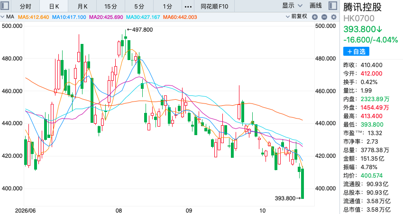The image size is (403, 214).
Task: Expand the 显示 display dropdown
Action: [x=292, y=6]
